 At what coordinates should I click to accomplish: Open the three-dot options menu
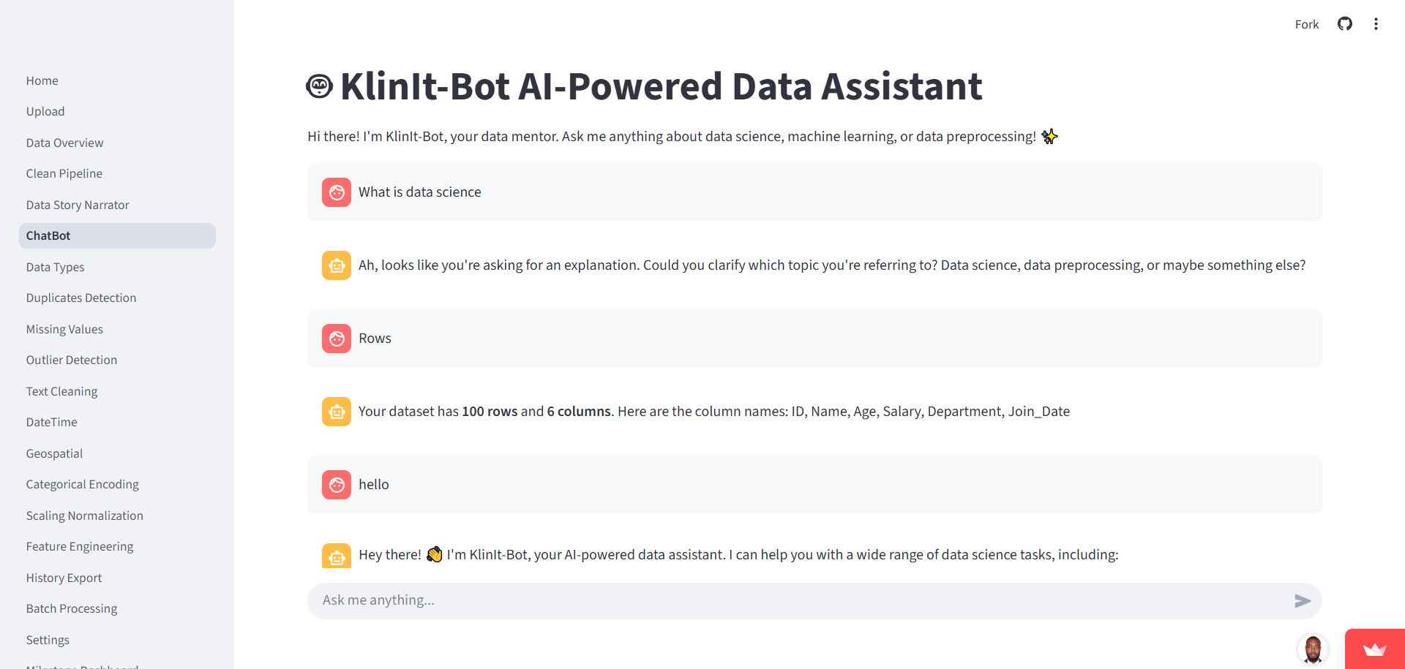click(1376, 23)
